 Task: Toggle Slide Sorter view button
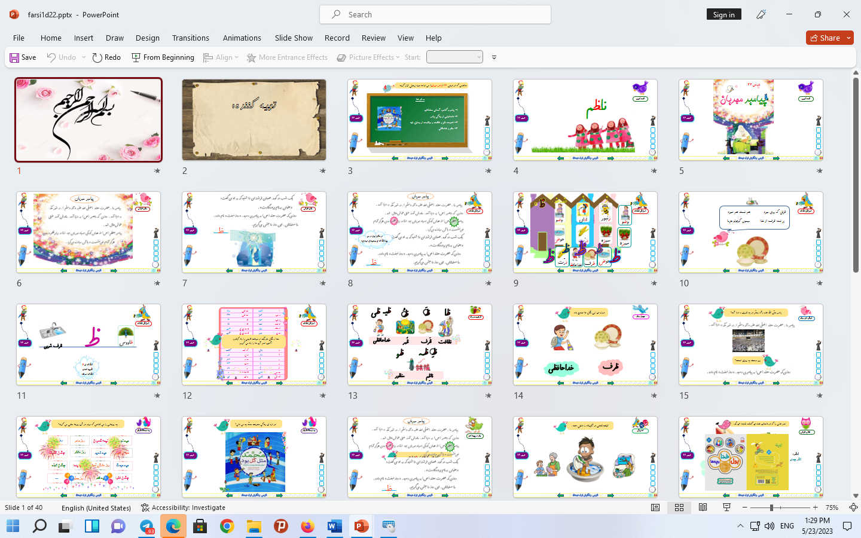coord(679,508)
